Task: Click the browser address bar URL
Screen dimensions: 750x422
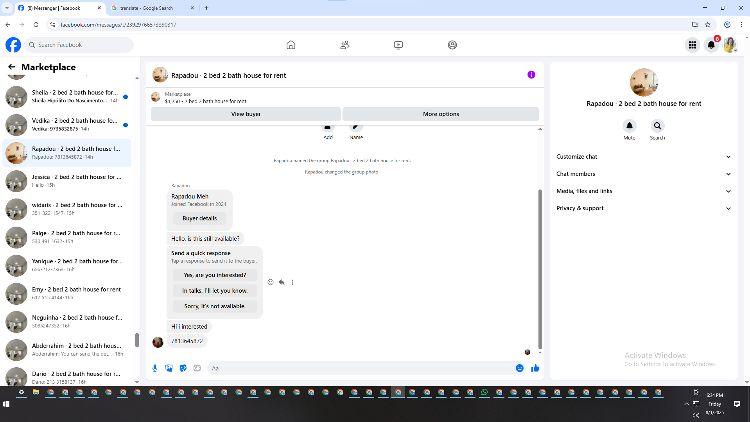Action: coord(118,25)
